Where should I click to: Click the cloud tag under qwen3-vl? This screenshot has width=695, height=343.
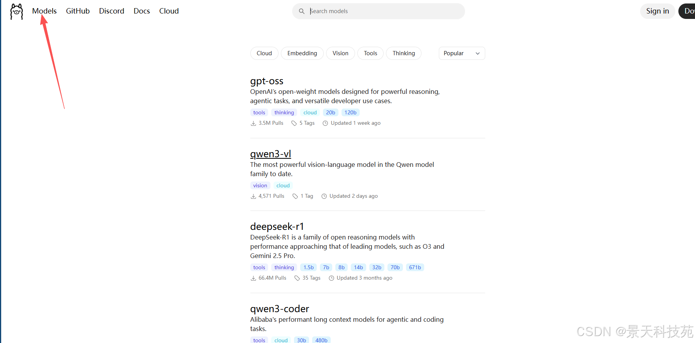coord(283,185)
